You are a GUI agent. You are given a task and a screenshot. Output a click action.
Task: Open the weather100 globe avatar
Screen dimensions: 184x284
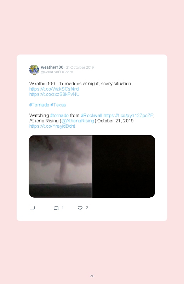coord(34,70)
